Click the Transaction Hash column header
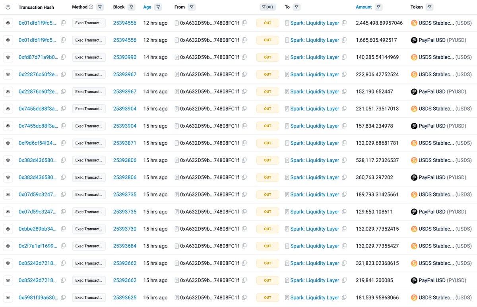The image size is (477, 307). (x=36, y=7)
